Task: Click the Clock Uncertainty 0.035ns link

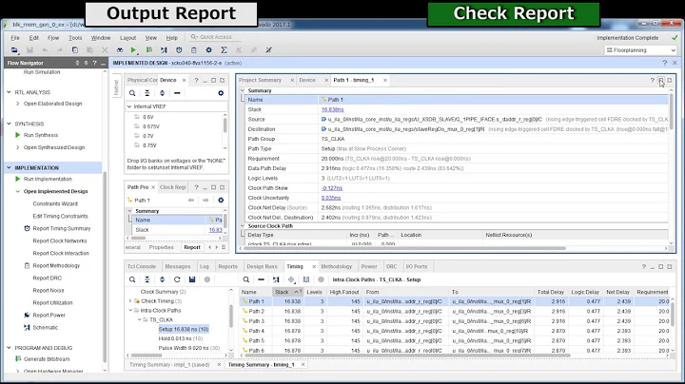Action: [x=331, y=198]
